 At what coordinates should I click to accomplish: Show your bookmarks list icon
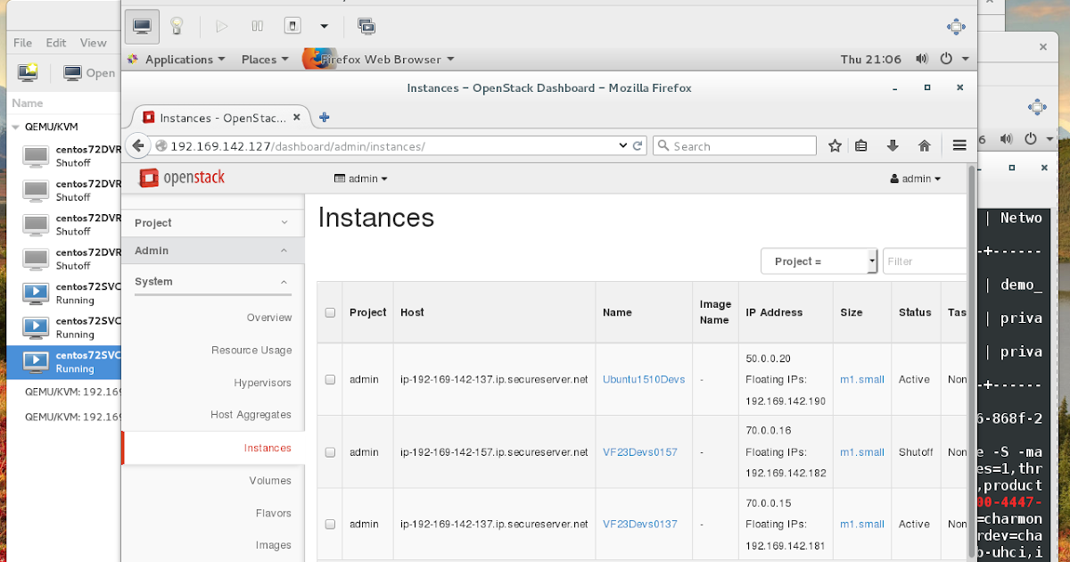[861, 145]
